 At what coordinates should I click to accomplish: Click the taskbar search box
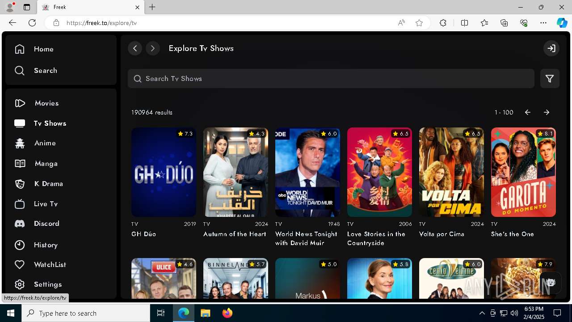point(86,313)
